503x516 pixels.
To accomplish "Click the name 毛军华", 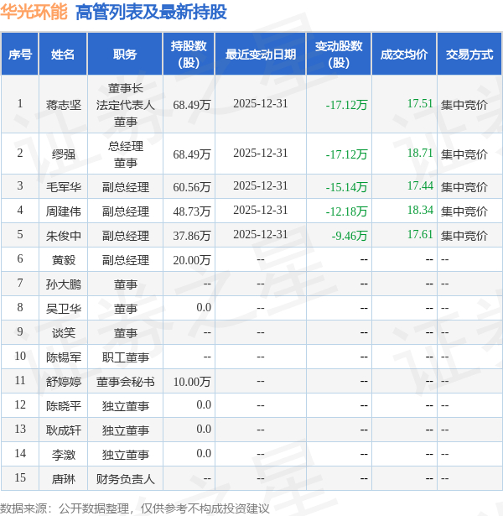I will tap(64, 187).
